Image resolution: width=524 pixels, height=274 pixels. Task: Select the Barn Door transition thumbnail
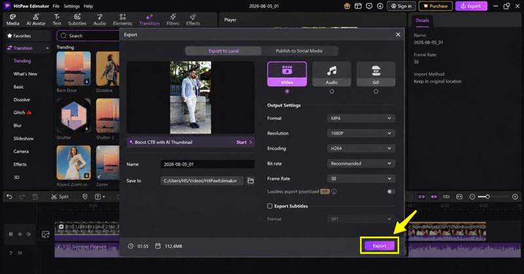point(73,69)
